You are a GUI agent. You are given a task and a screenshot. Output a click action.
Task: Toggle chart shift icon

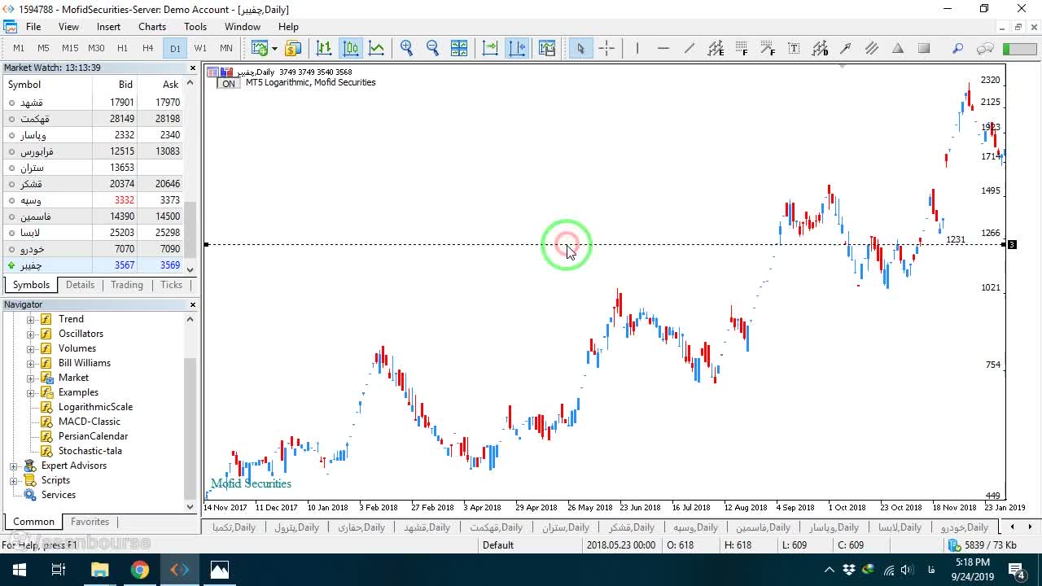tap(517, 48)
